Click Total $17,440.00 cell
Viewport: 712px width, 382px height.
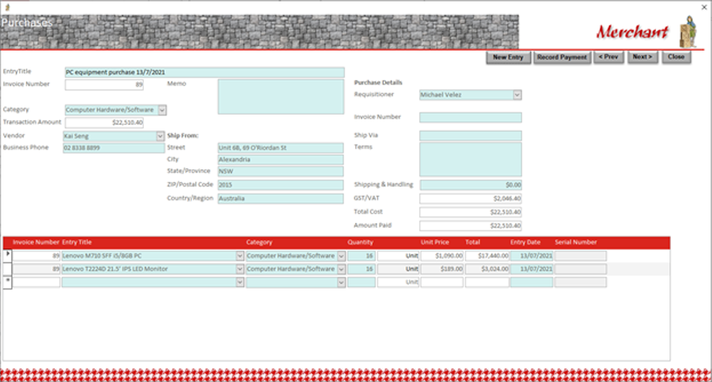coord(487,256)
